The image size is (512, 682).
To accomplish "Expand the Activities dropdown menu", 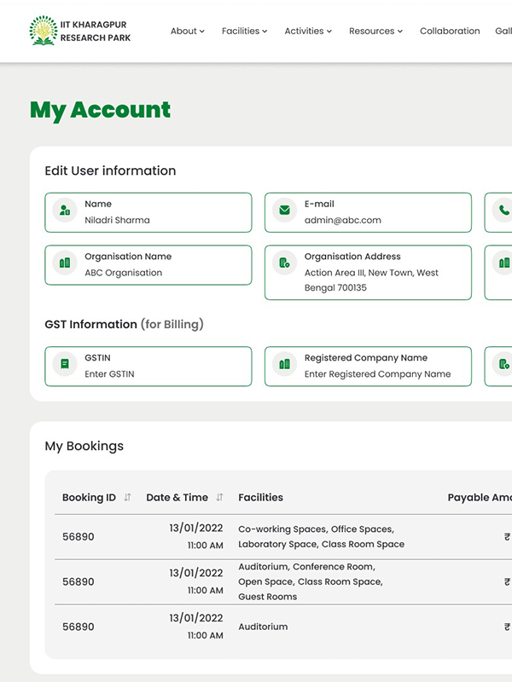I will (308, 31).
